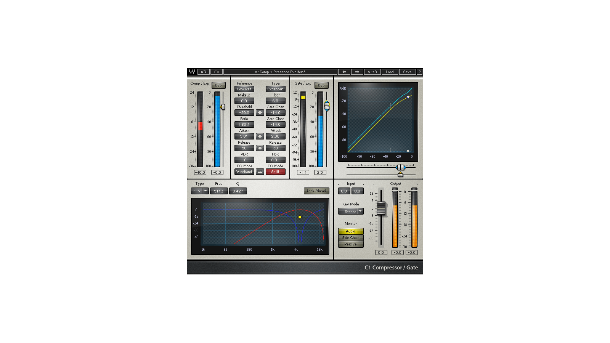Click the right output clip indicator
The width and height of the screenshot is (610, 343).
414,189
